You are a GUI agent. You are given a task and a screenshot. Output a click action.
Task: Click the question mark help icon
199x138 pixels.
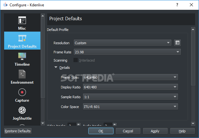pyautogui.click(x=177, y=5)
